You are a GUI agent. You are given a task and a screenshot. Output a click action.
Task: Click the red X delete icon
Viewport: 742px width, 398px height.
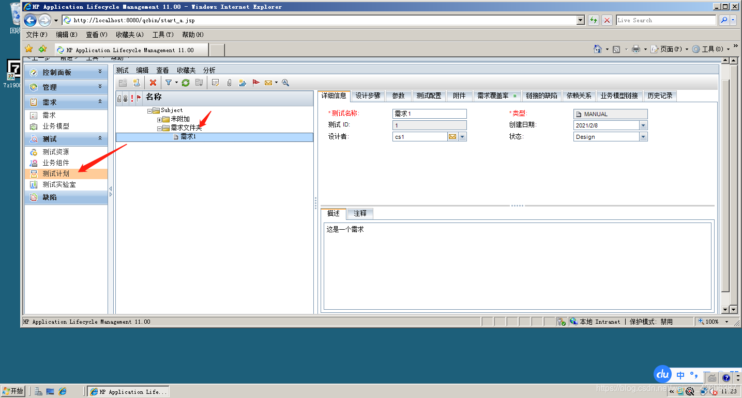click(x=153, y=83)
